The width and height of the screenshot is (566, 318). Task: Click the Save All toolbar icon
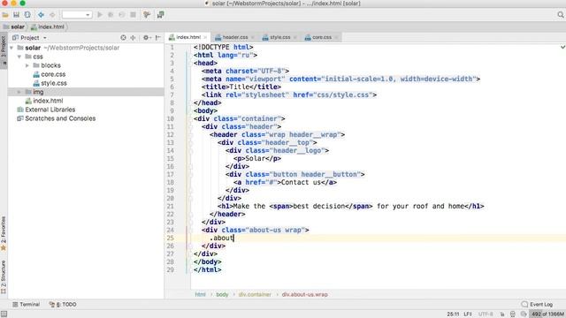[x=16, y=15]
